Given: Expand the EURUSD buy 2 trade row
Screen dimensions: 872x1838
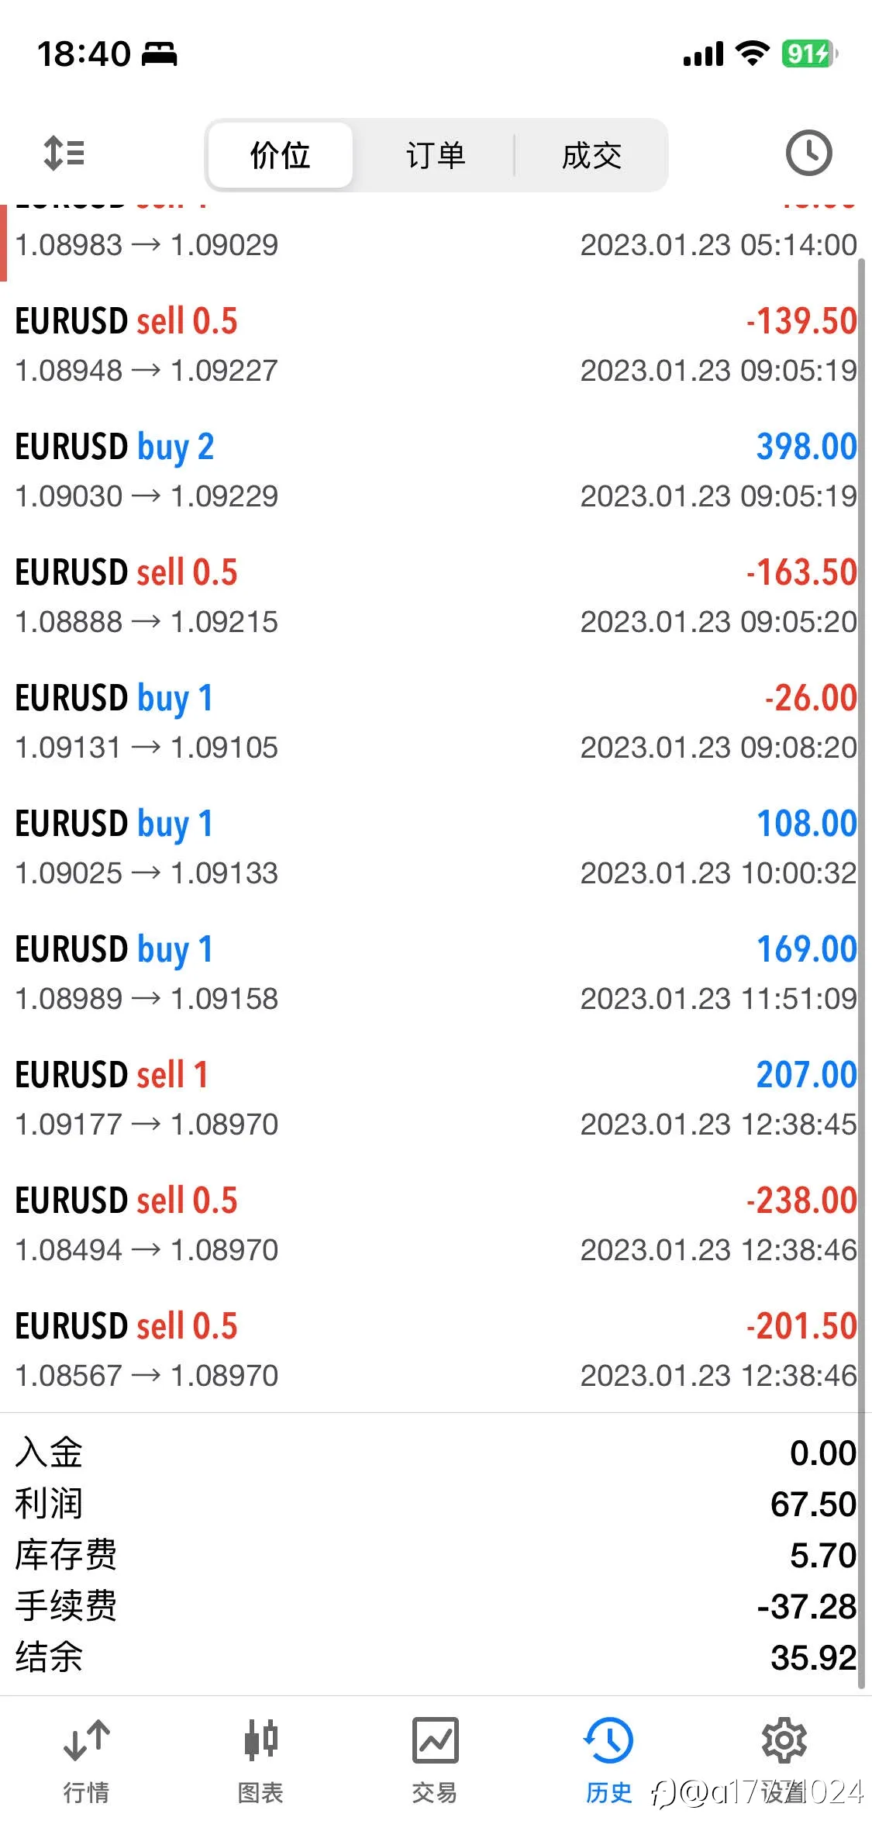Looking at the screenshot, I should pyautogui.click(x=436, y=471).
